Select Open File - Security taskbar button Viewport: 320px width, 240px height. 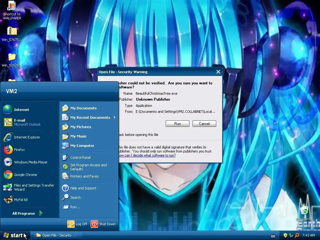click(58, 235)
